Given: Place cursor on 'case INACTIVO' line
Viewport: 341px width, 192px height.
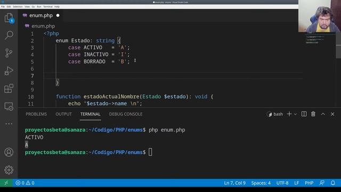Looking at the screenshot, I should point(99,54).
